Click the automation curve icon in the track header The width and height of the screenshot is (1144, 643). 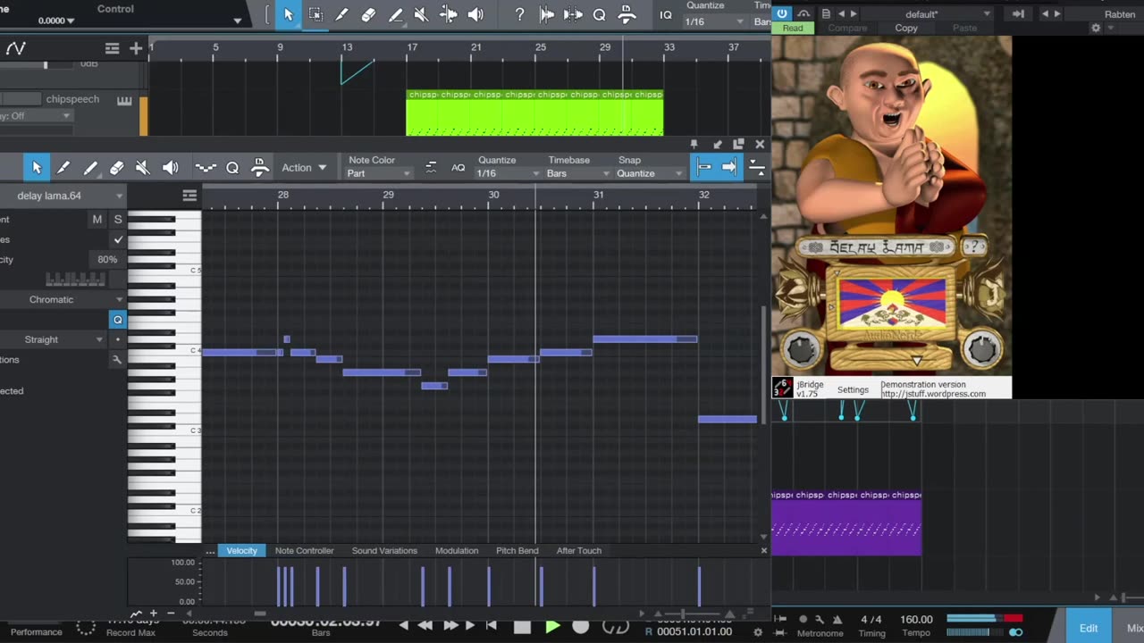coord(15,48)
